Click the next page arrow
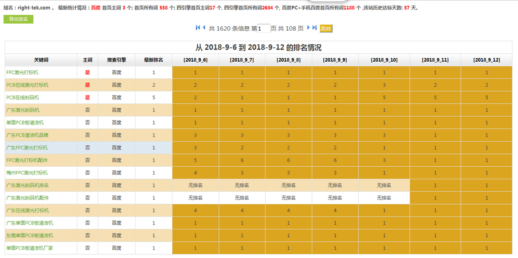518x258 pixels. click(x=309, y=28)
